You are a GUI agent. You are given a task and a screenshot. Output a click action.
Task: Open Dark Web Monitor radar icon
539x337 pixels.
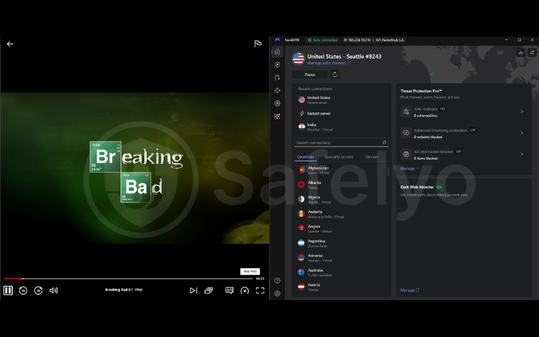pos(278,103)
